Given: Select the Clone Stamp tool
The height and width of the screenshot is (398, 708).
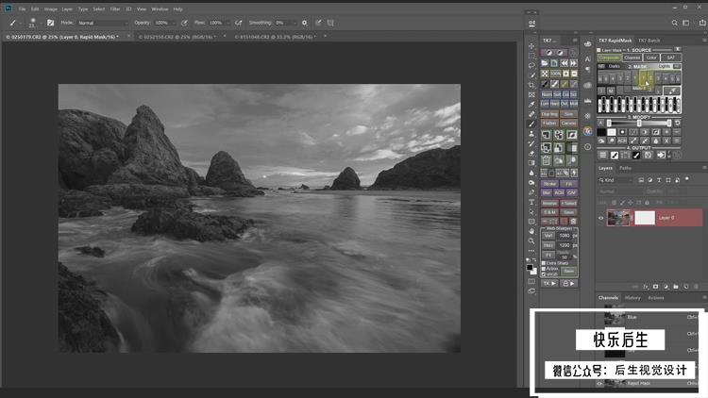Looking at the screenshot, I should [531, 134].
